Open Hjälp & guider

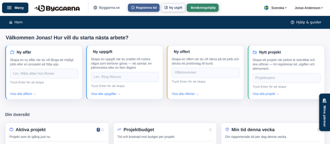click(306, 22)
